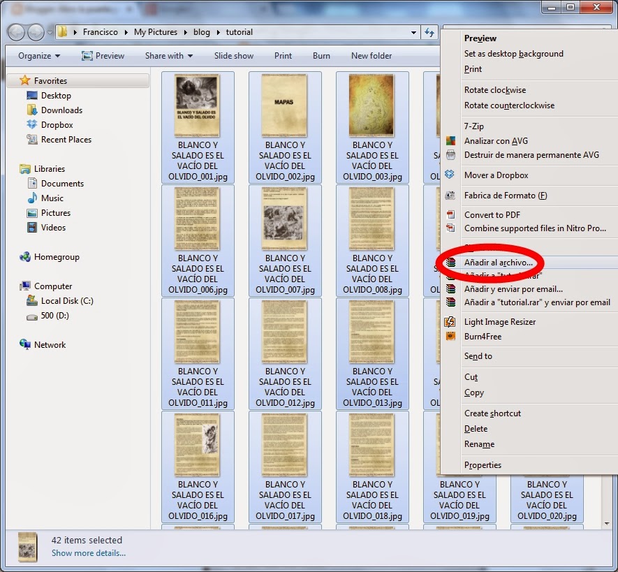Click the Preview toolbar button

103,56
